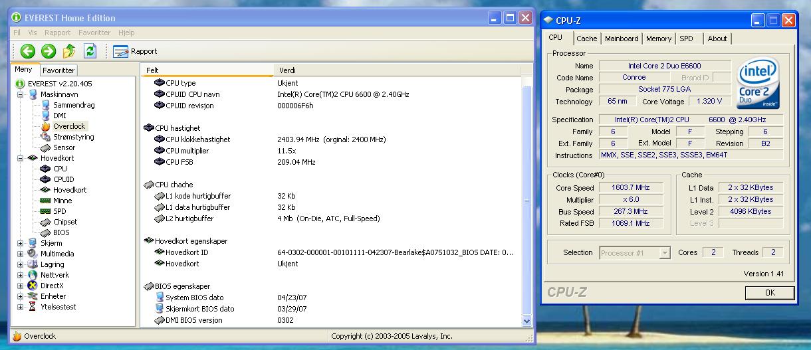
Task: Click the Core Speed value 1603.7 MHz
Action: 631,187
